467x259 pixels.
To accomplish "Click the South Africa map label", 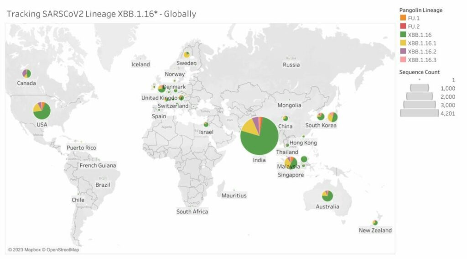I will (x=192, y=211).
